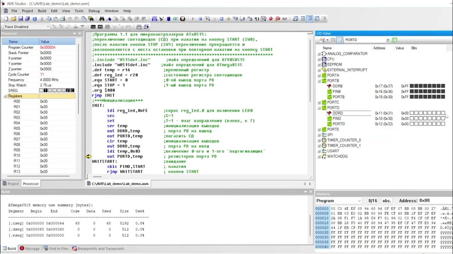The image size is (453, 254).
Task: Click the Build project toolbar icon
Action: click(154, 19)
